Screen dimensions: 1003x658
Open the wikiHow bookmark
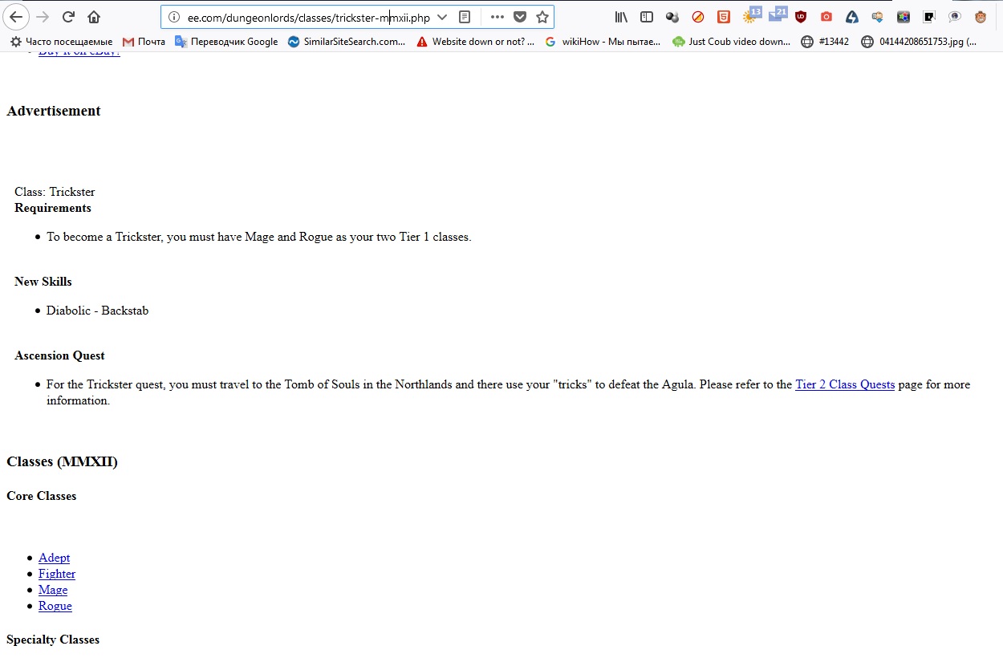click(x=603, y=42)
